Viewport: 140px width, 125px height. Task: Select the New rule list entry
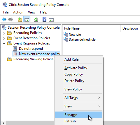coord(75,35)
